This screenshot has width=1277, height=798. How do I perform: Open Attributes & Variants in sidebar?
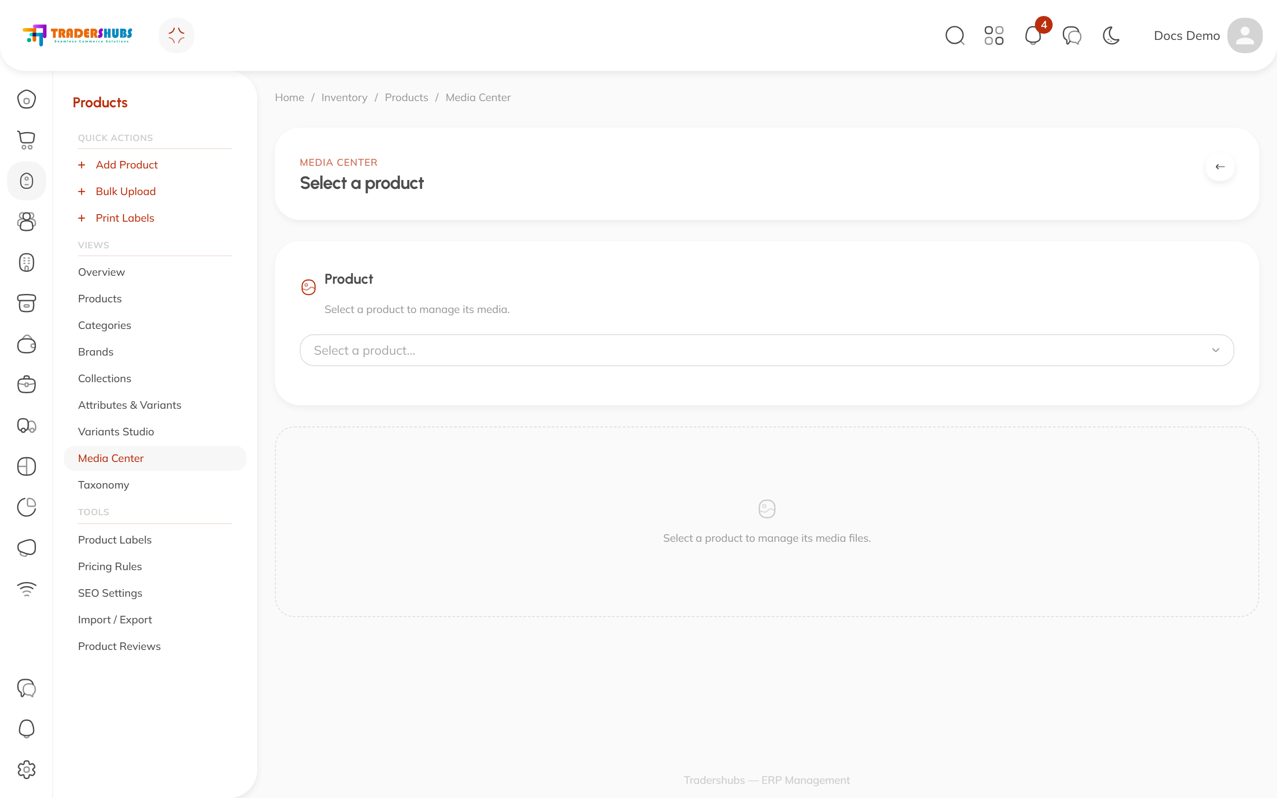130,405
